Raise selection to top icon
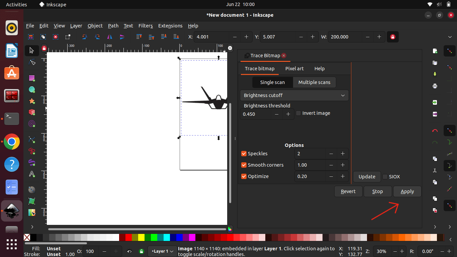457x257 pixels. [139, 37]
